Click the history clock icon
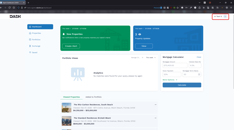Viewport: 234px width, 130px height. click(x=14, y=8)
